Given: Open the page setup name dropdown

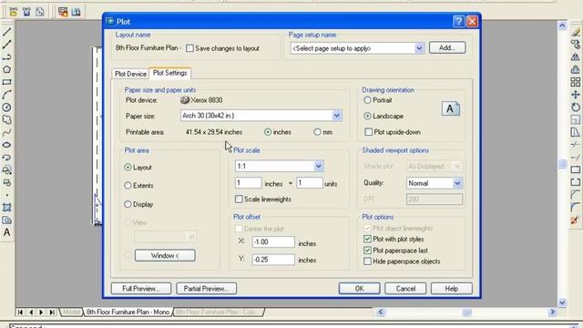Looking at the screenshot, I should 419,48.
